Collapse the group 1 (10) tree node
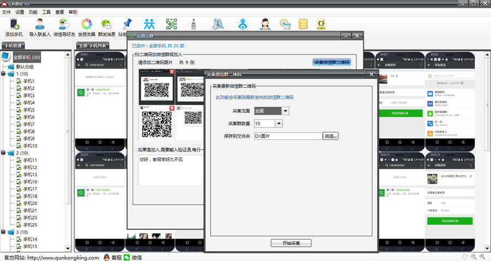This screenshot has width=491, height=261. 3,74
